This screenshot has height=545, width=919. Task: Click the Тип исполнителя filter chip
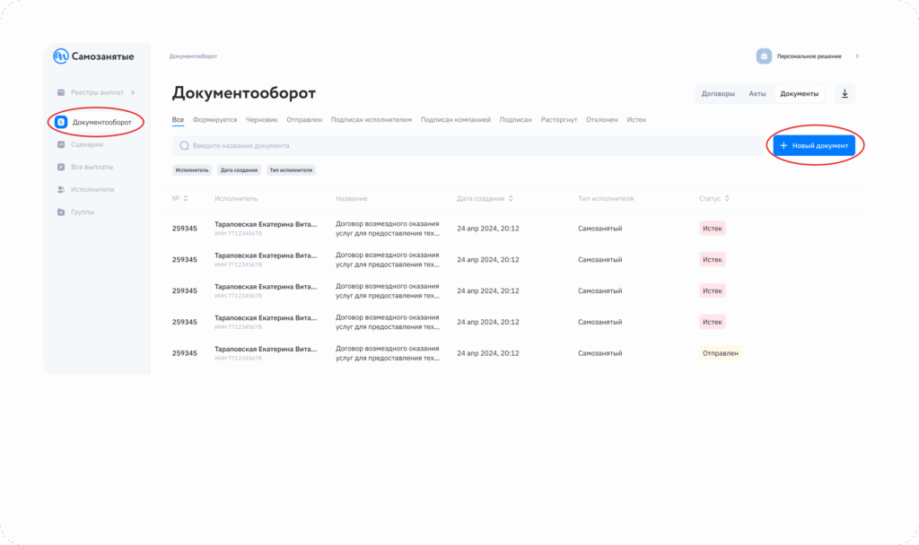point(291,169)
